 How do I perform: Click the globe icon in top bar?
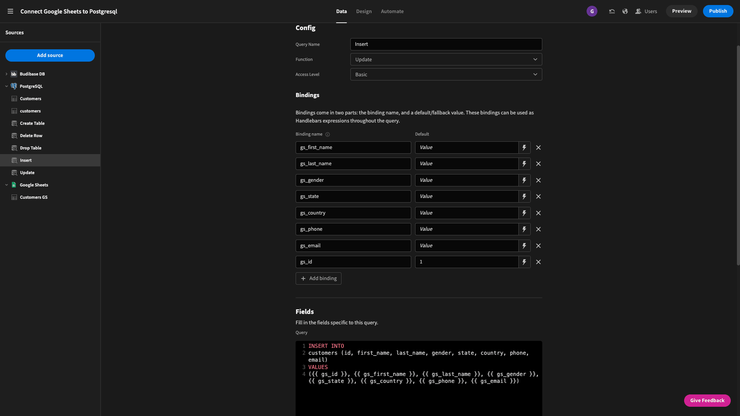tap(625, 11)
